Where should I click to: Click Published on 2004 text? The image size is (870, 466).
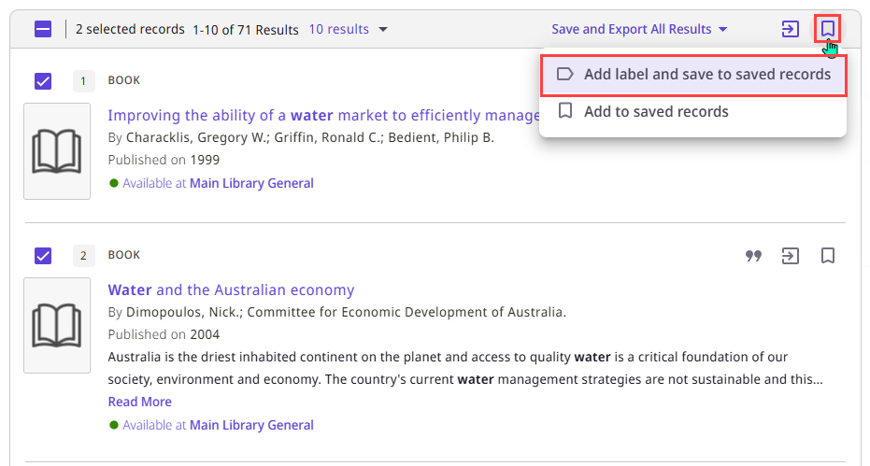coord(164,334)
